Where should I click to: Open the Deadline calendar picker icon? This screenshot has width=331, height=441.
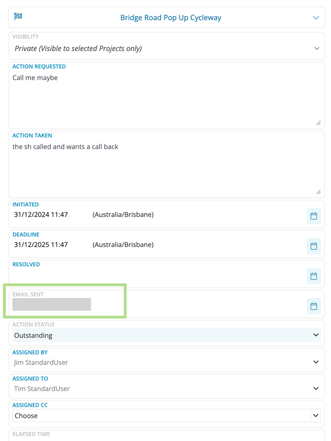pyautogui.click(x=314, y=246)
